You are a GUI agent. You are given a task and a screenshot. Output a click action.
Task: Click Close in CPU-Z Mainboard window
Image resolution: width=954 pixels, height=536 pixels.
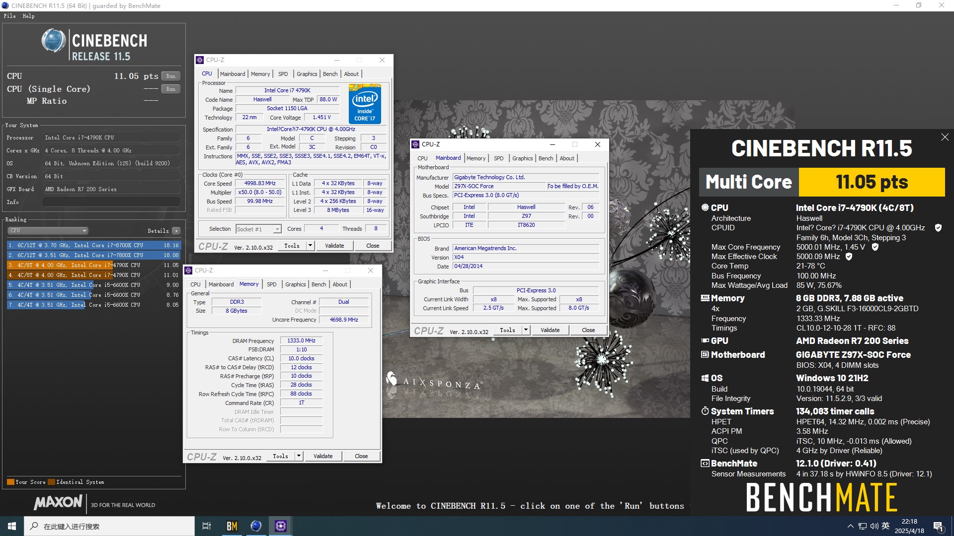pyautogui.click(x=588, y=330)
